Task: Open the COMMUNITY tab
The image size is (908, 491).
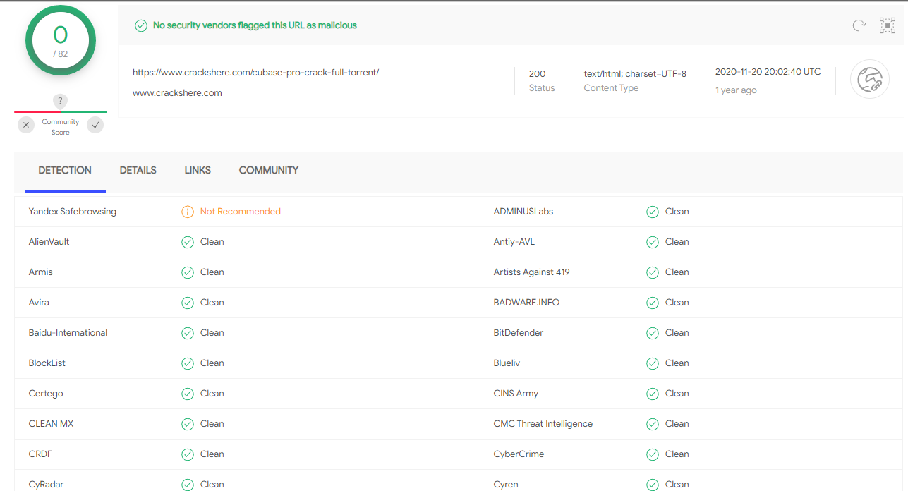Action: [269, 170]
